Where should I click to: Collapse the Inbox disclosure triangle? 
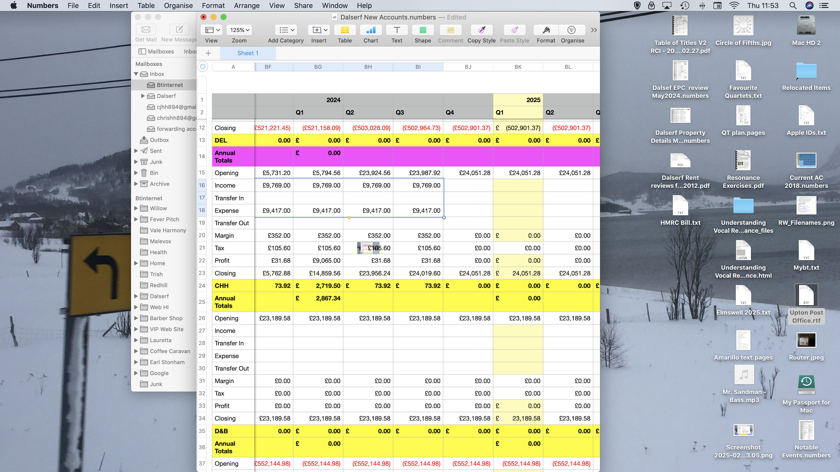pyautogui.click(x=136, y=74)
